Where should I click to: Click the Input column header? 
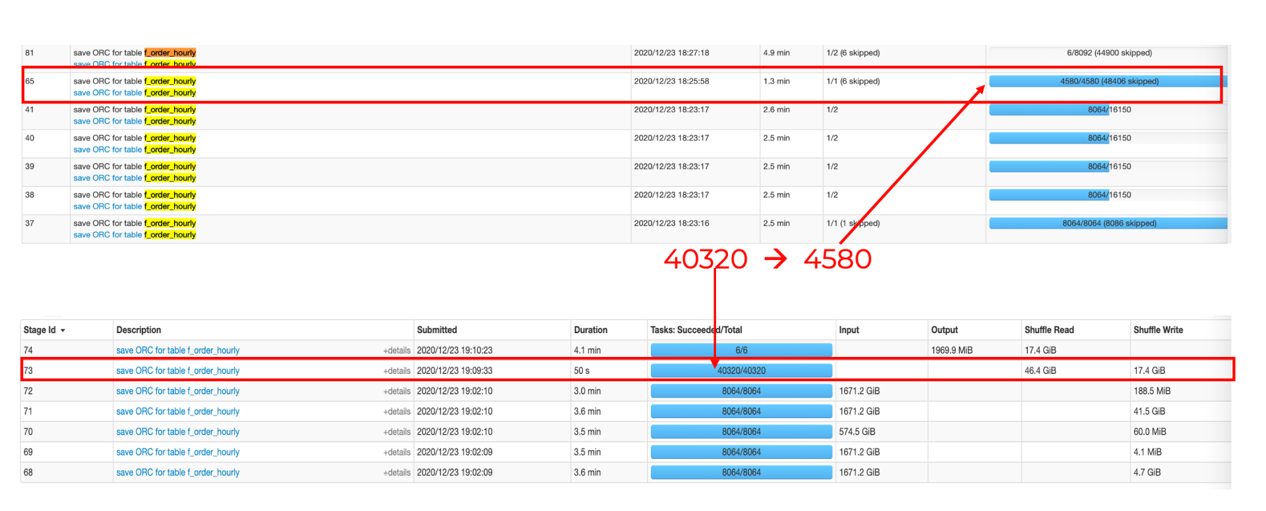pos(849,331)
